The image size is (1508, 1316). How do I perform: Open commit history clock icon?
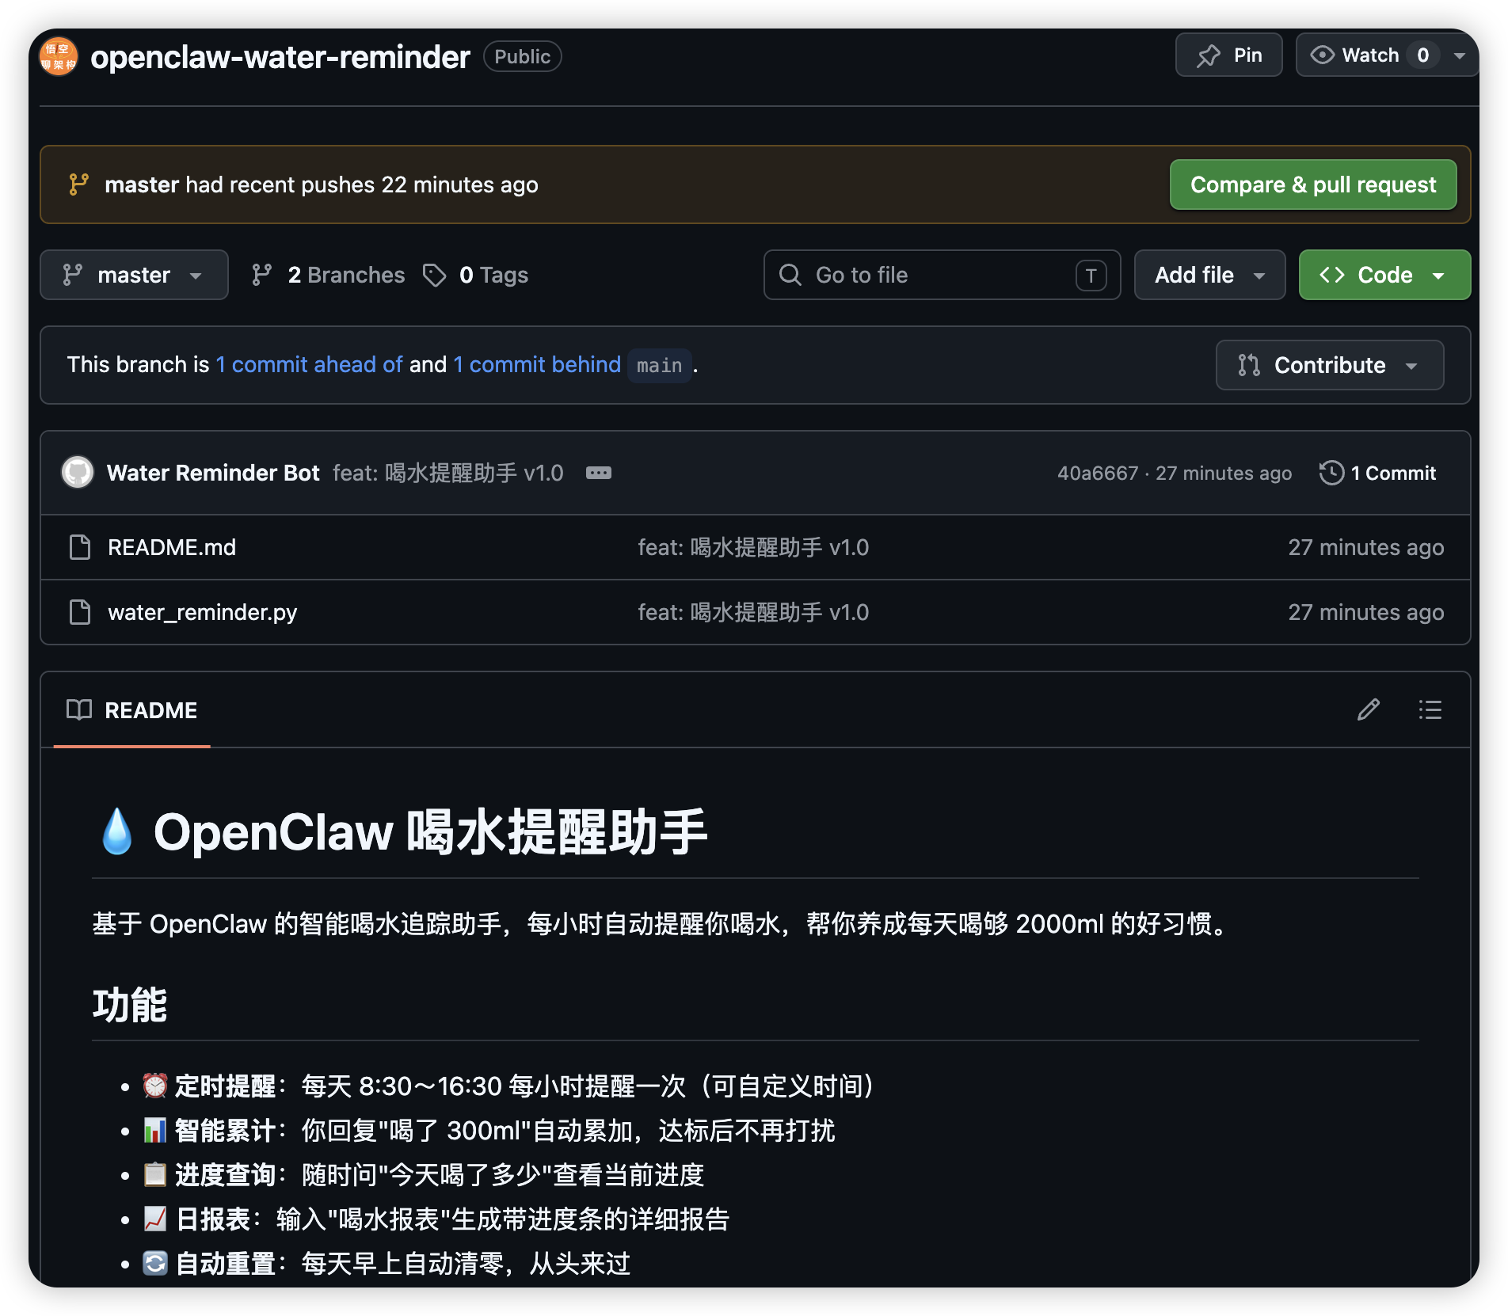coord(1331,473)
